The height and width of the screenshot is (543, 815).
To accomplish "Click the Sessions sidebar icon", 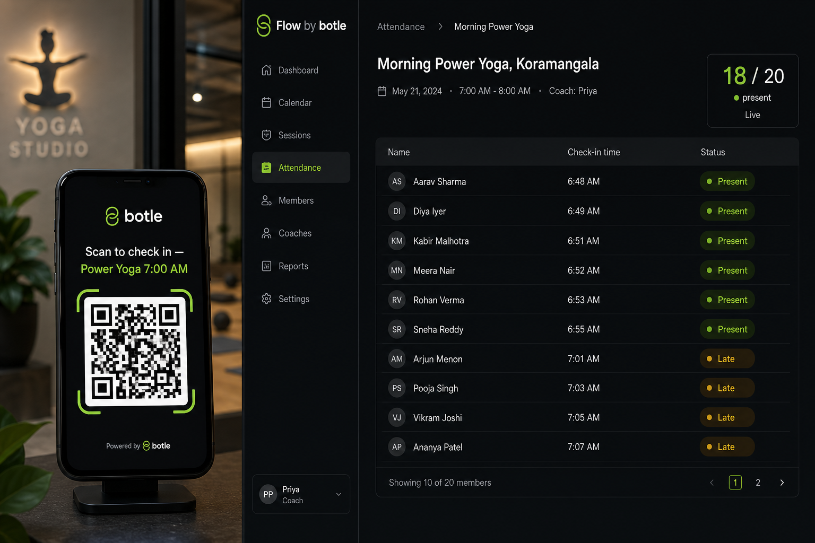I will point(266,135).
